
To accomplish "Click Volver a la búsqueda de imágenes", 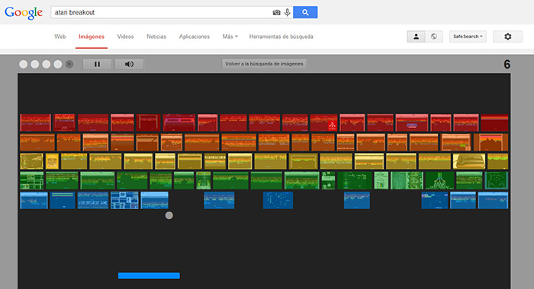I will point(264,64).
